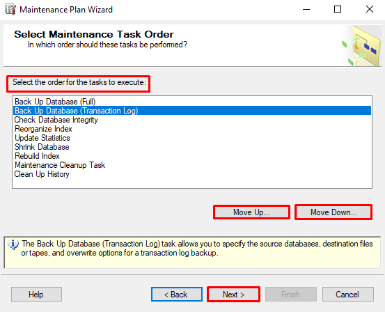Pick Update Statistics from task list
385x312 pixels.
point(192,138)
